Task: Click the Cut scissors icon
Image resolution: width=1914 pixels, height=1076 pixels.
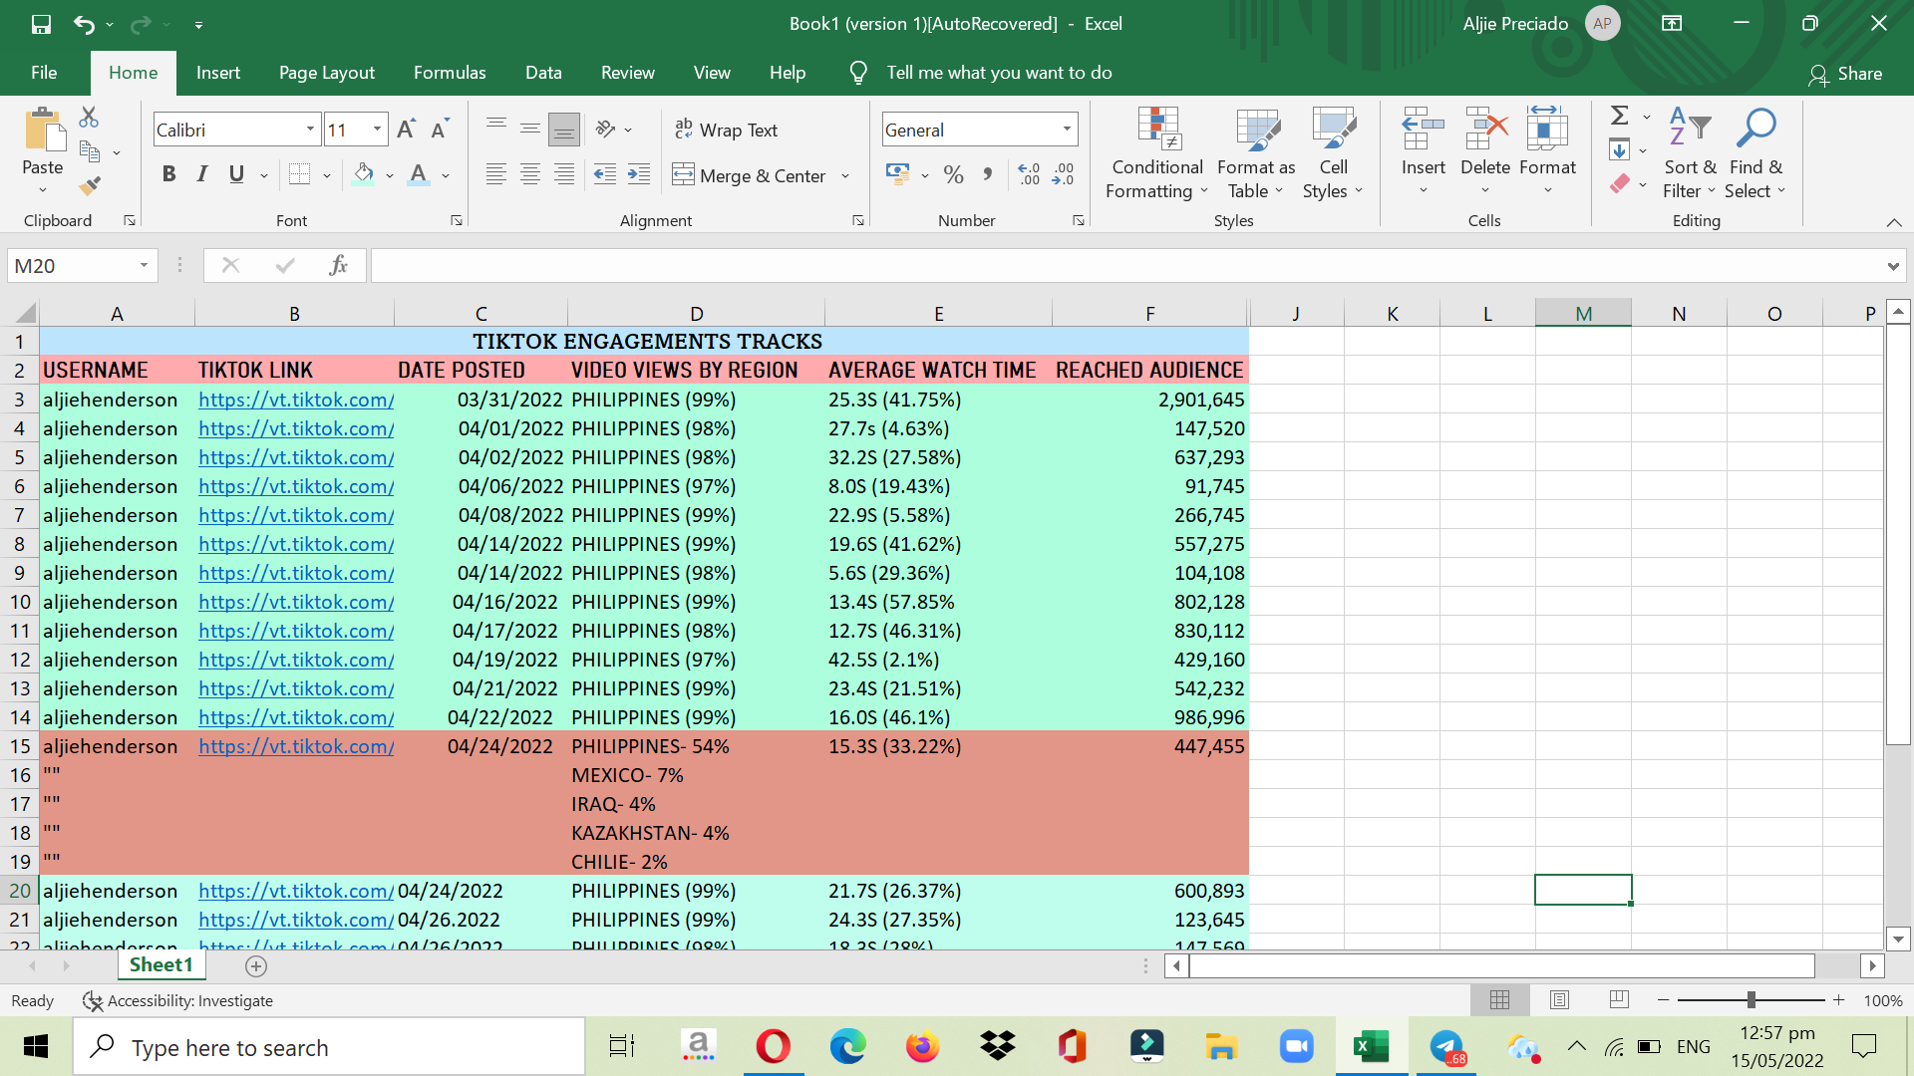Action: tap(89, 118)
